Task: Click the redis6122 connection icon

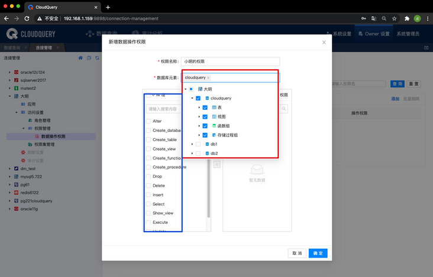Action: point(17,193)
